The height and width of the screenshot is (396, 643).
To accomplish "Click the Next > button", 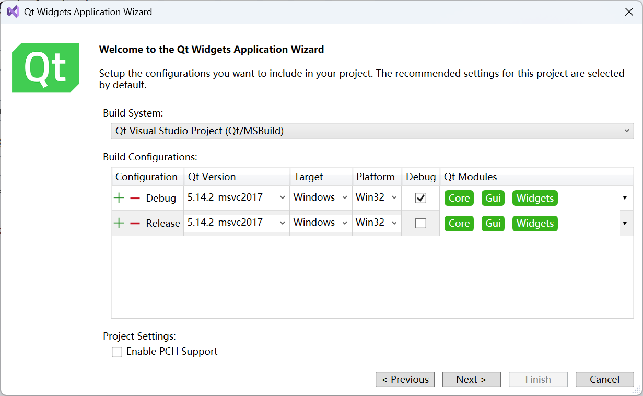I will (472, 380).
